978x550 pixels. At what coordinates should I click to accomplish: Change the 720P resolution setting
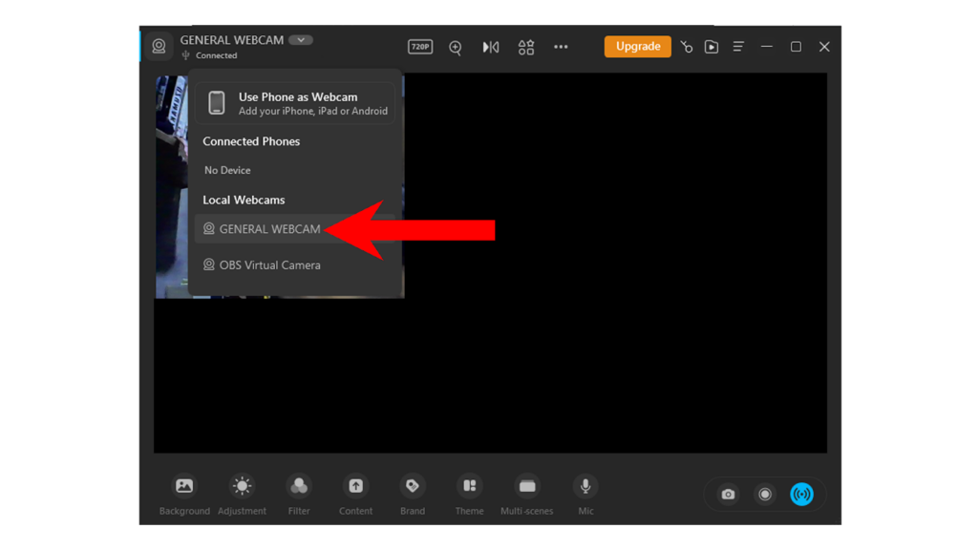coord(420,47)
